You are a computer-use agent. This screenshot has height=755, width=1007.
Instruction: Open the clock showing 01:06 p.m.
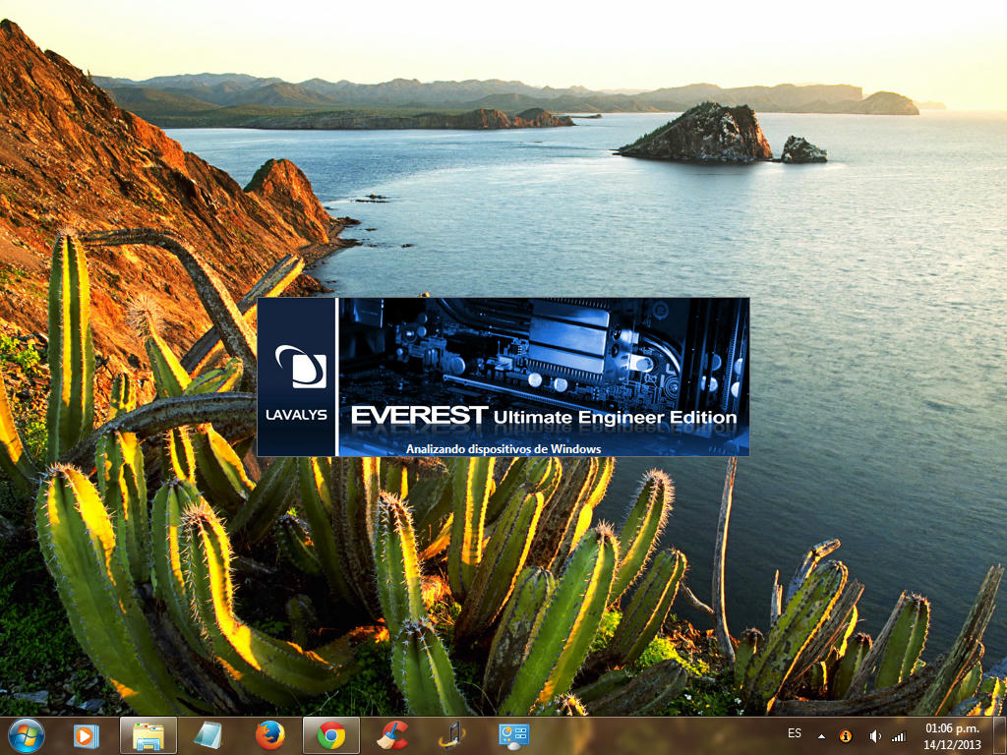tap(951, 728)
